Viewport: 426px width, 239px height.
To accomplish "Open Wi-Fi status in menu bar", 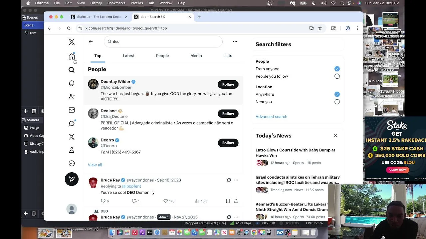I will coord(333,3).
